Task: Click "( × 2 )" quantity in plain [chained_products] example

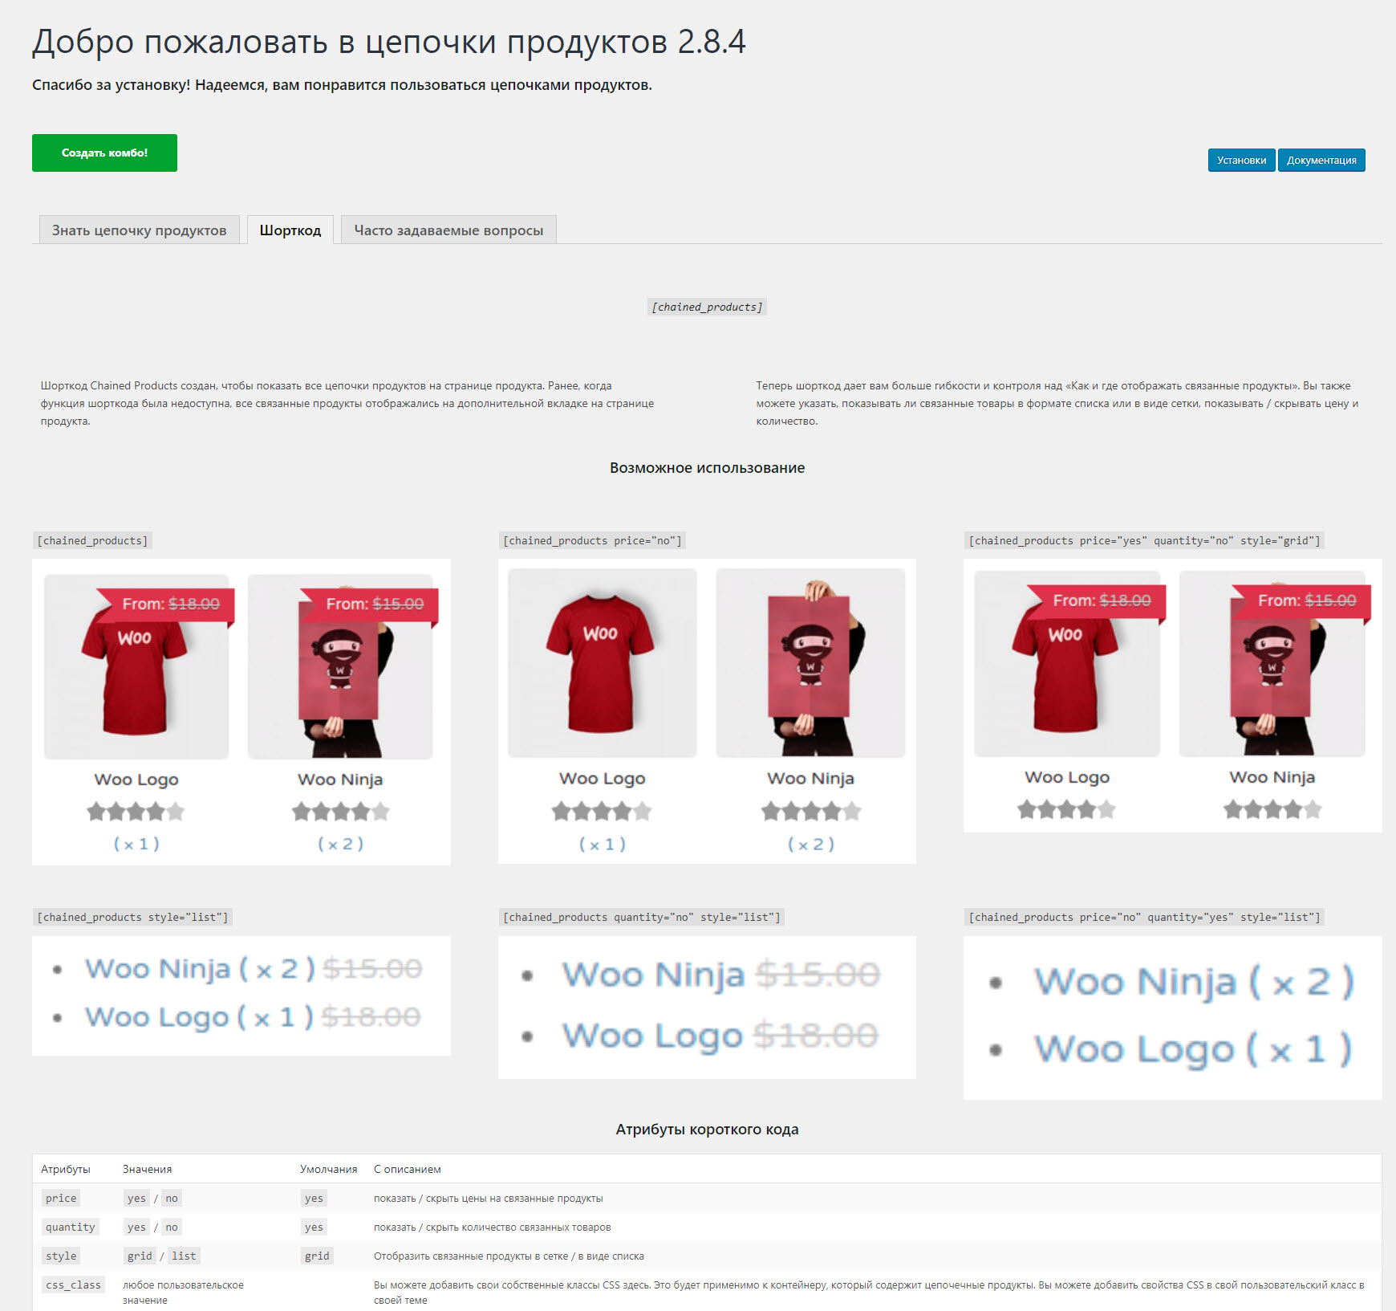Action: [x=340, y=844]
